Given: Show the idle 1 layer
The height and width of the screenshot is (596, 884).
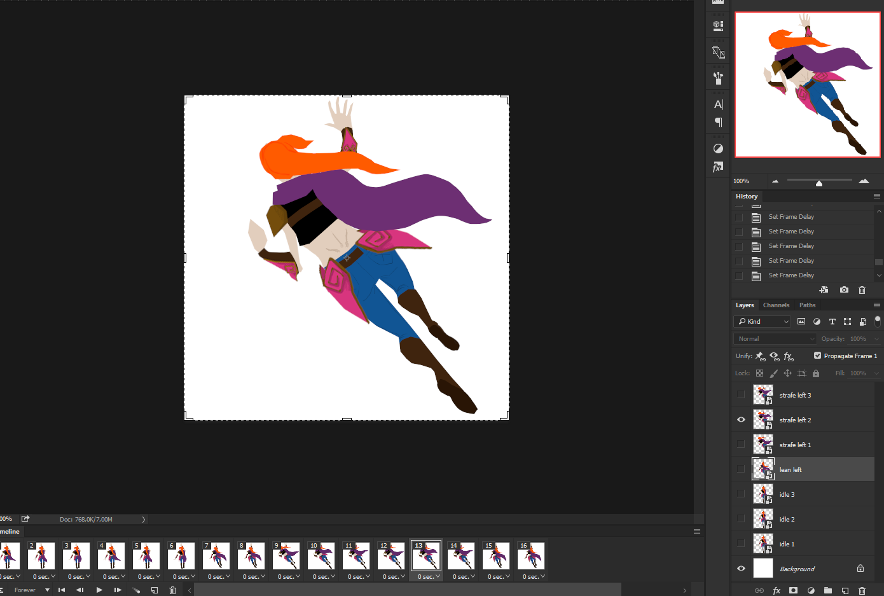Looking at the screenshot, I should [x=741, y=544].
